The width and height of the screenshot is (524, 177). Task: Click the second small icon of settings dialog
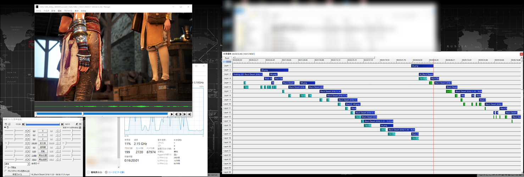9,124
